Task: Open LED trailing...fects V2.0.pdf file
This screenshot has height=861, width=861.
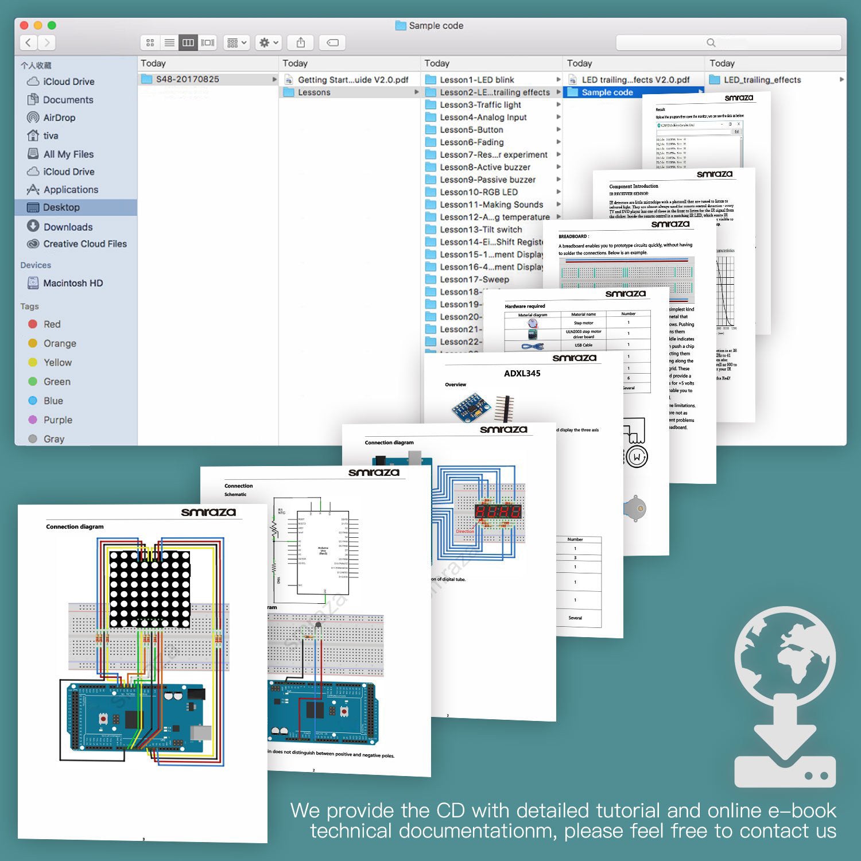Action: click(x=629, y=80)
